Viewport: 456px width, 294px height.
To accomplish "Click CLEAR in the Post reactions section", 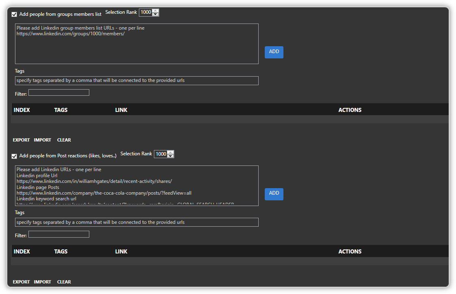I will coord(64,282).
